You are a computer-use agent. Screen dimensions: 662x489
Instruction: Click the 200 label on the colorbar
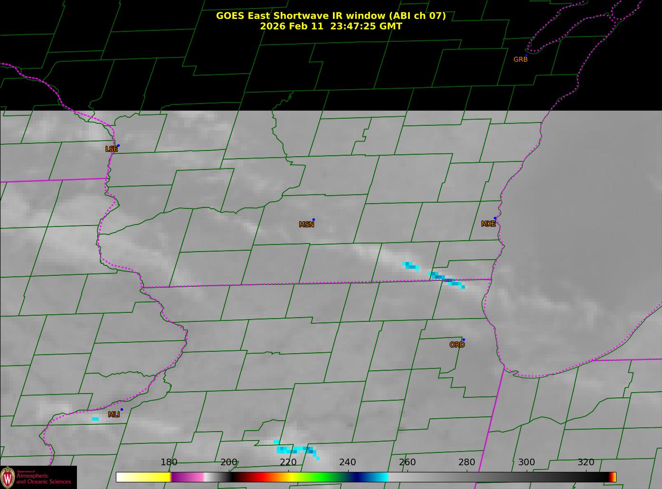(229, 462)
